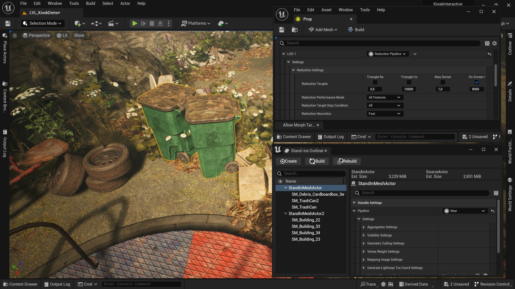
Task: Open Details sidebar tab
Action: pos(510,92)
